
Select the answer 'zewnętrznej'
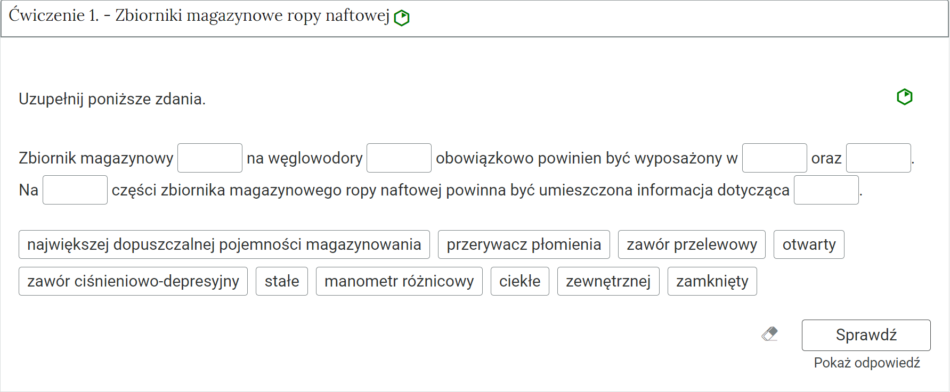click(608, 281)
